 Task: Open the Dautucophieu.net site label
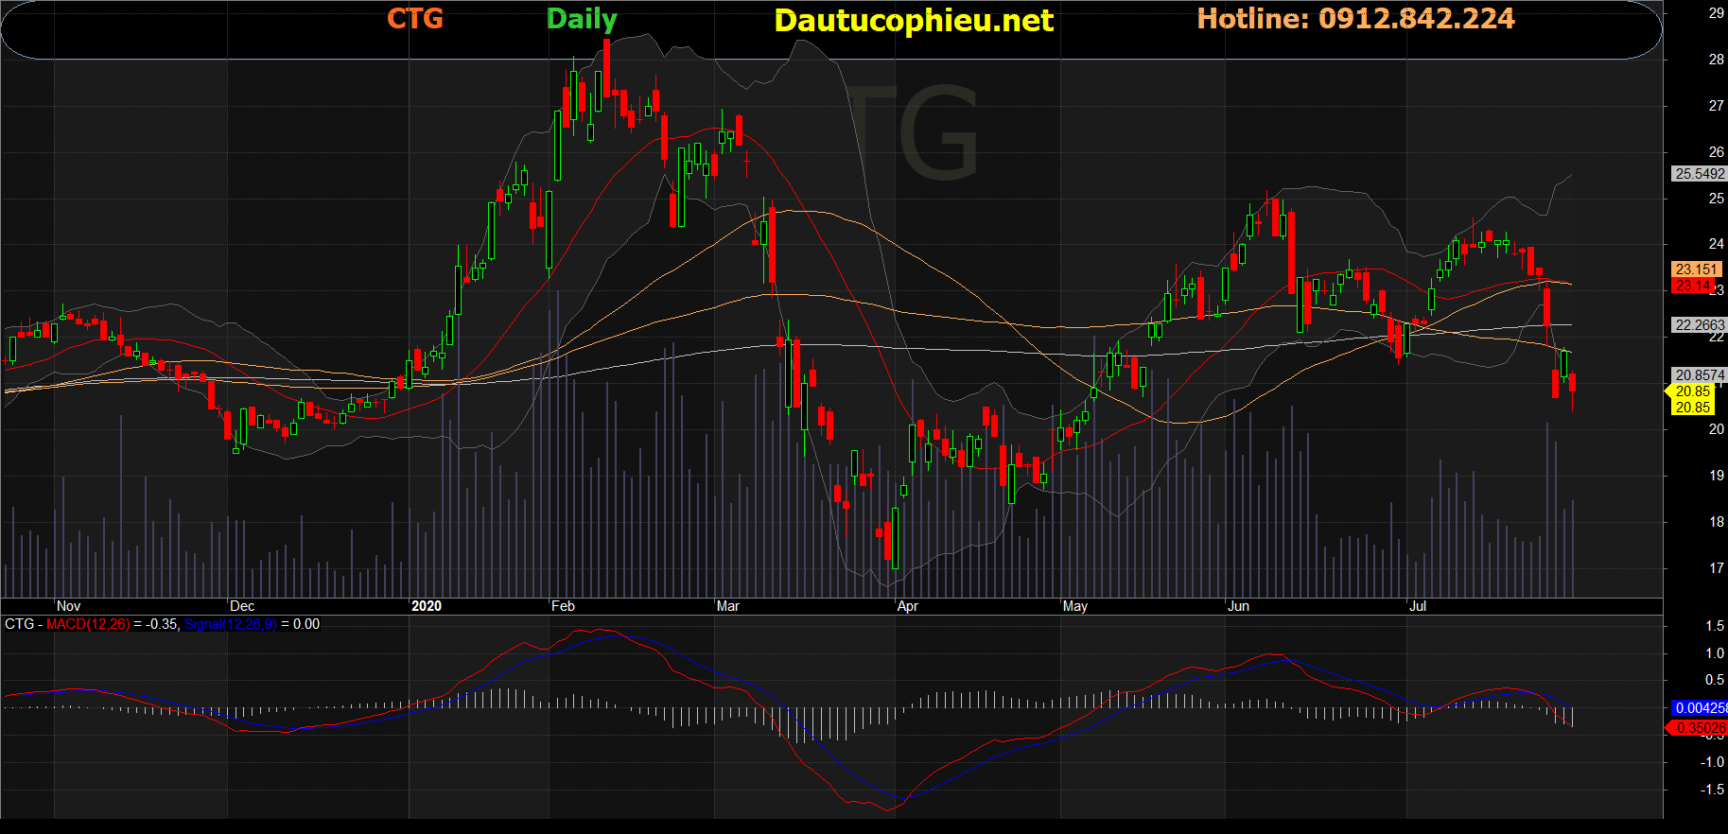click(914, 21)
